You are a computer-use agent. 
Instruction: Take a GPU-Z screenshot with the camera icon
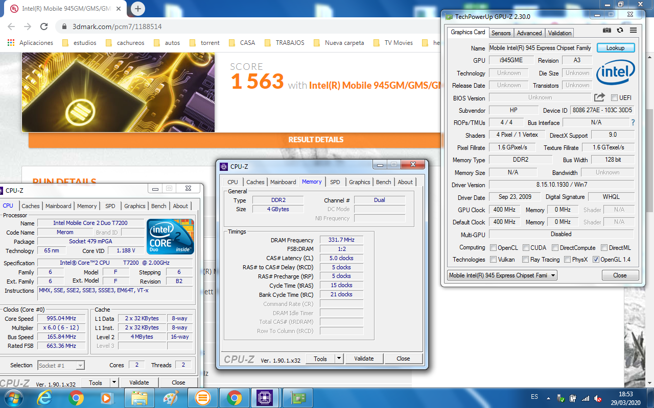point(606,31)
